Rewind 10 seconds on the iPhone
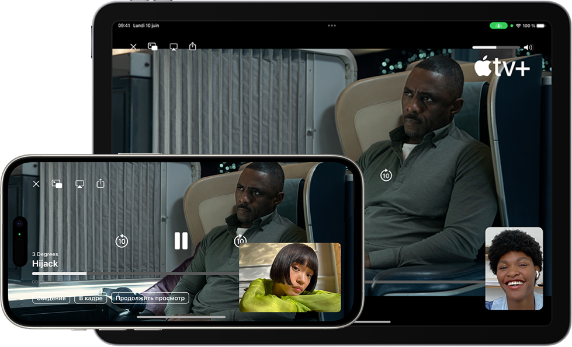572x347 pixels. click(x=122, y=241)
